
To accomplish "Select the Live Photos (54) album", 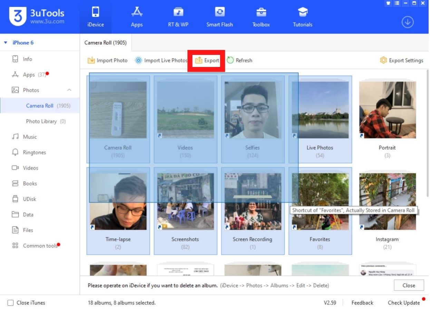I will (x=320, y=119).
